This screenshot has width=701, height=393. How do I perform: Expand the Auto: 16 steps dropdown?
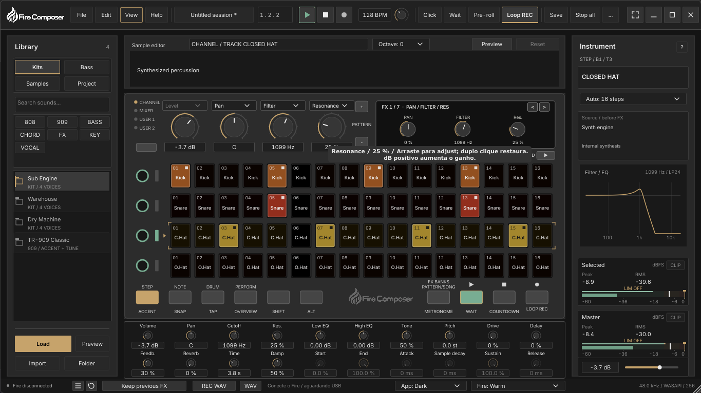click(633, 99)
